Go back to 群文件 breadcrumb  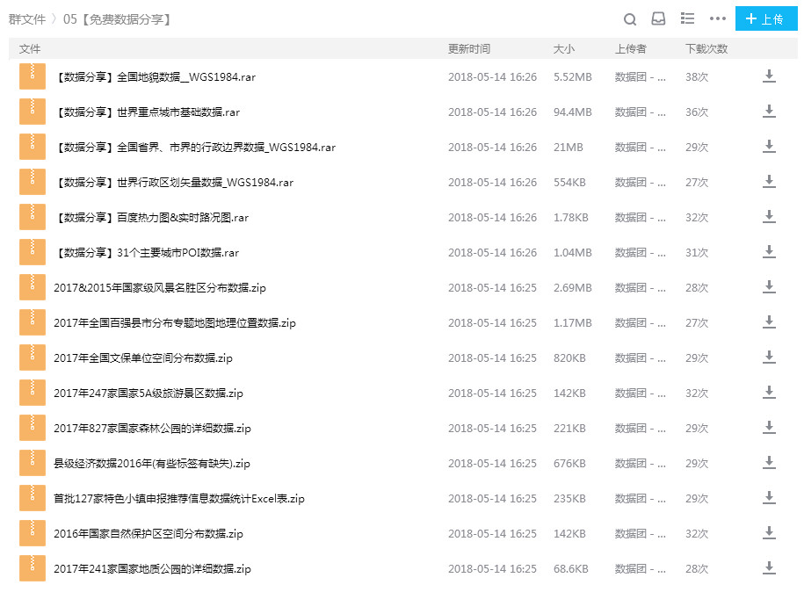click(x=27, y=19)
